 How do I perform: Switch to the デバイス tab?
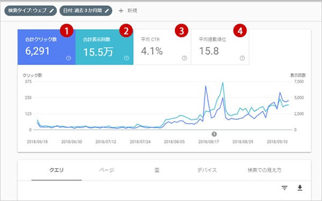click(207, 170)
